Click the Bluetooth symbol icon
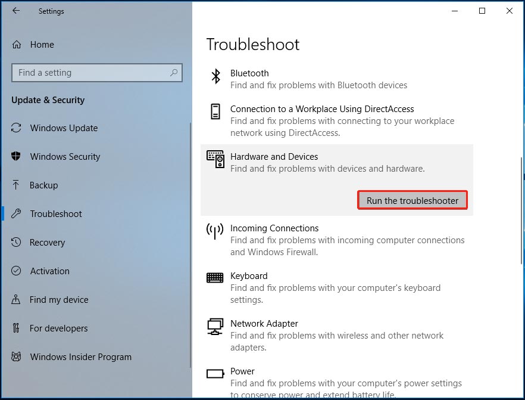Viewport: 525px width, 400px height. pos(215,76)
